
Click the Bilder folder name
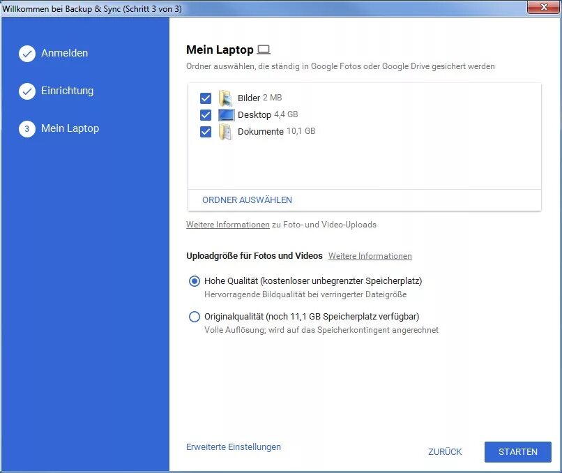[x=249, y=98]
